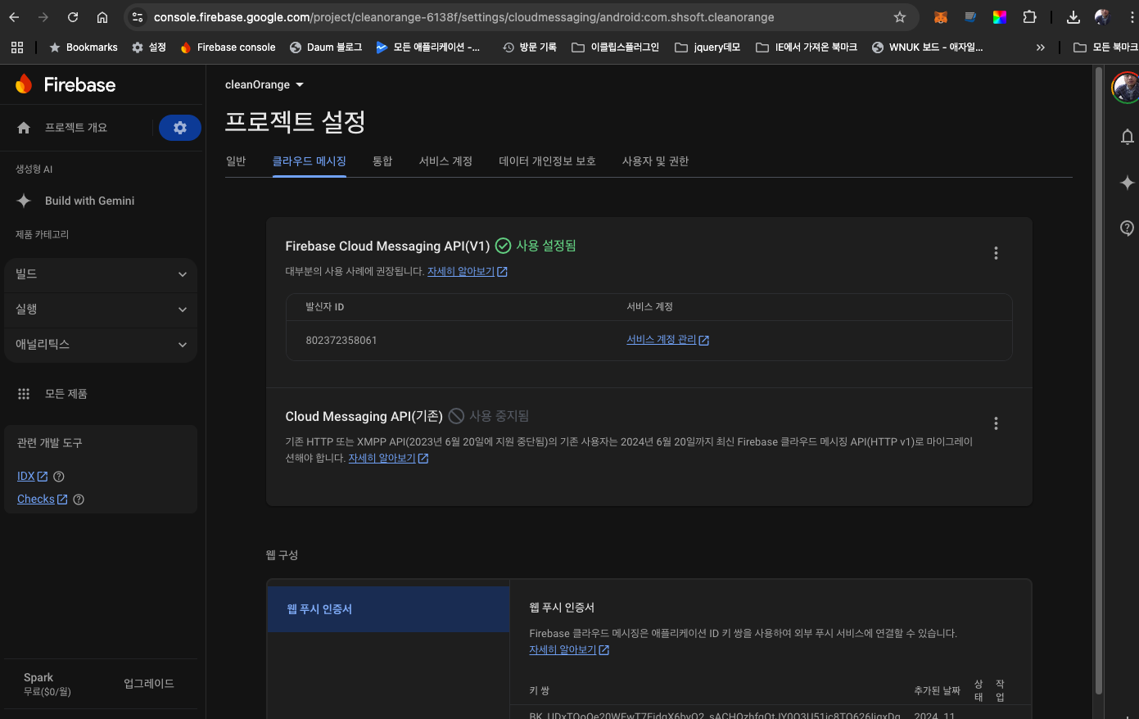Open the browser home page
The image size is (1139, 719).
click(x=102, y=17)
